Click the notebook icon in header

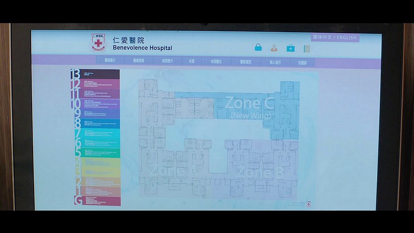[306, 49]
